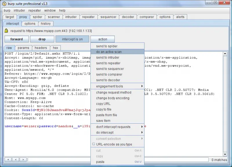This screenshot has height=167, width=232.
Task: Toggle 'URL-encode as you type' checkbox
Action: (x=93, y=144)
